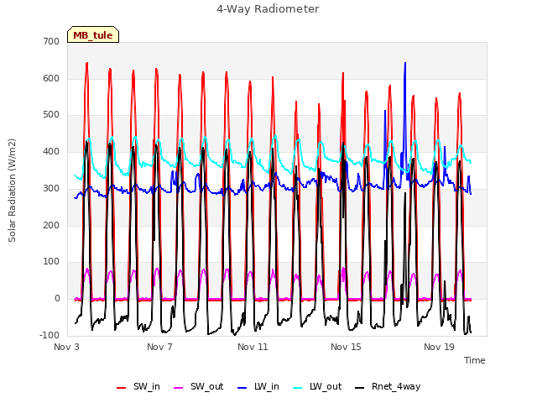The image size is (537, 403).
Task: Toggle the LW_in legend entry
Action: click(x=258, y=387)
